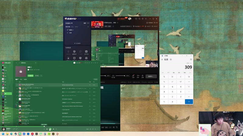Like the song Monkeys Spinning Monkeys

click(x=90, y=85)
